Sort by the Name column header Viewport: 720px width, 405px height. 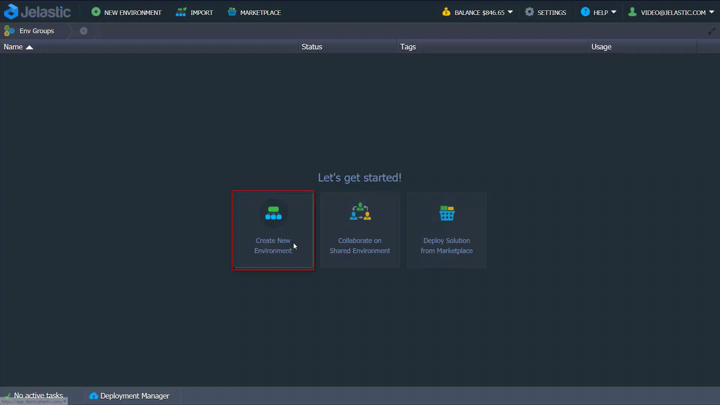tap(13, 47)
